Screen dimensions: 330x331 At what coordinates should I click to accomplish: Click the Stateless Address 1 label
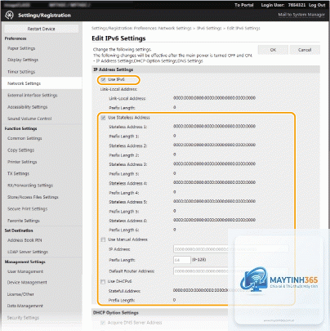click(128, 127)
